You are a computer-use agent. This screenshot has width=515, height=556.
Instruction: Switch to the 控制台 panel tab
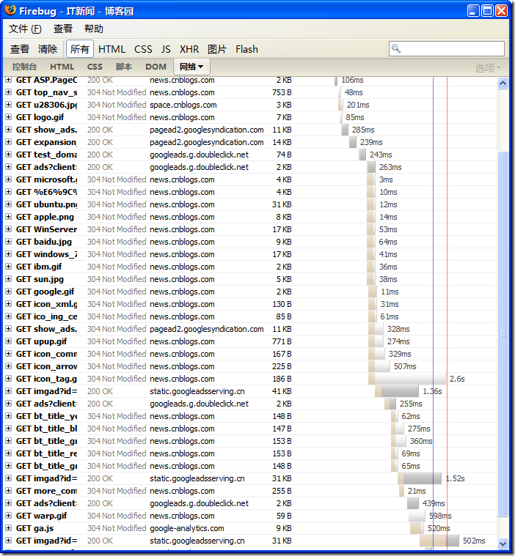tap(24, 67)
